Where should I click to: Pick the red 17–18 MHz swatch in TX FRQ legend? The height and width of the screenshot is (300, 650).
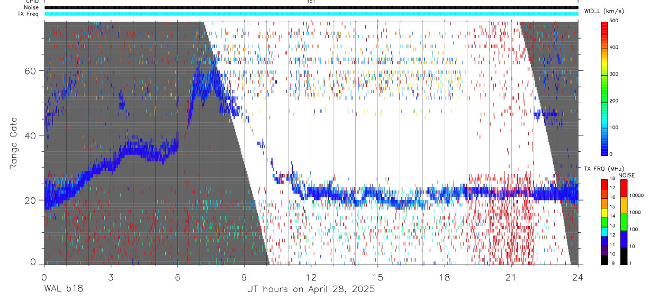[604, 184]
